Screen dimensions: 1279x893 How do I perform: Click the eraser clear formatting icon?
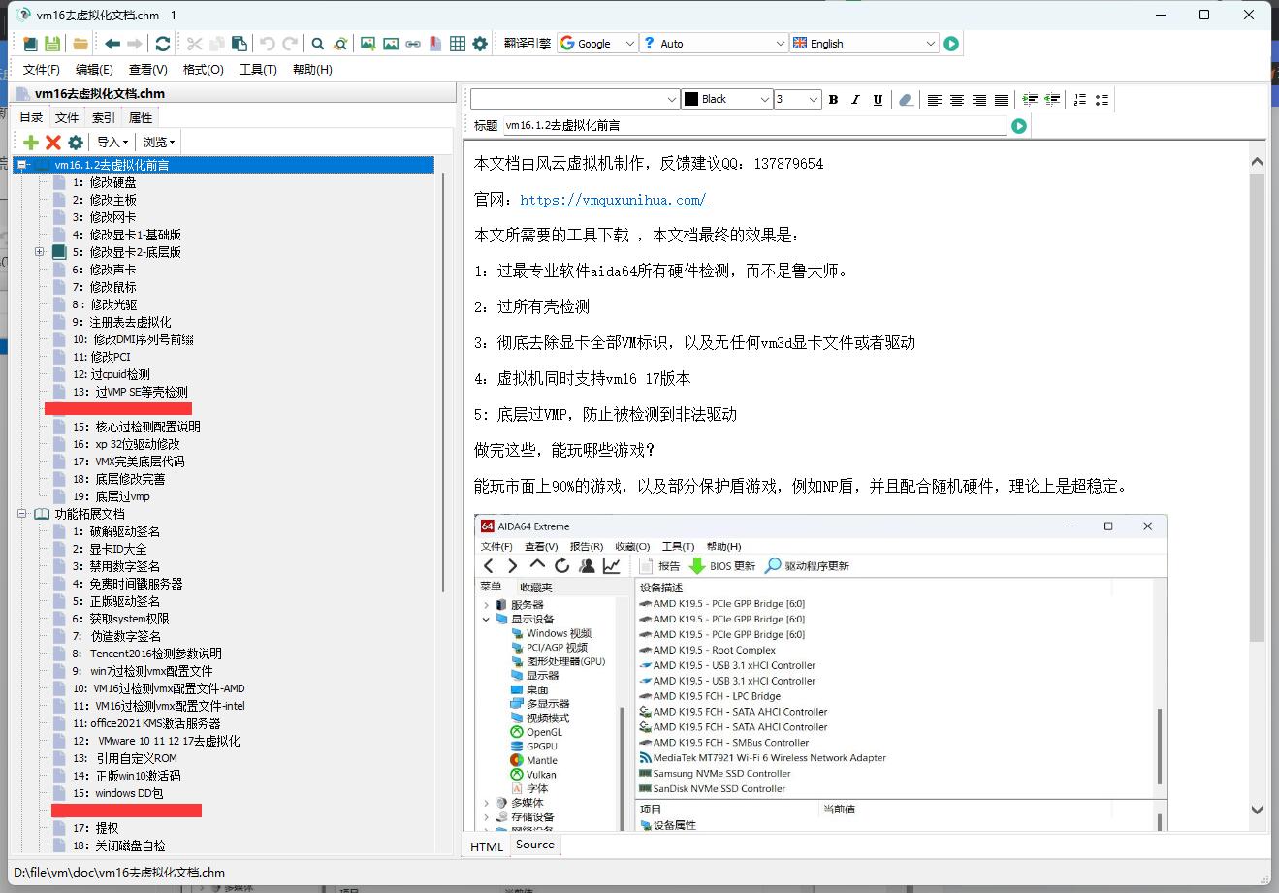pyautogui.click(x=906, y=99)
